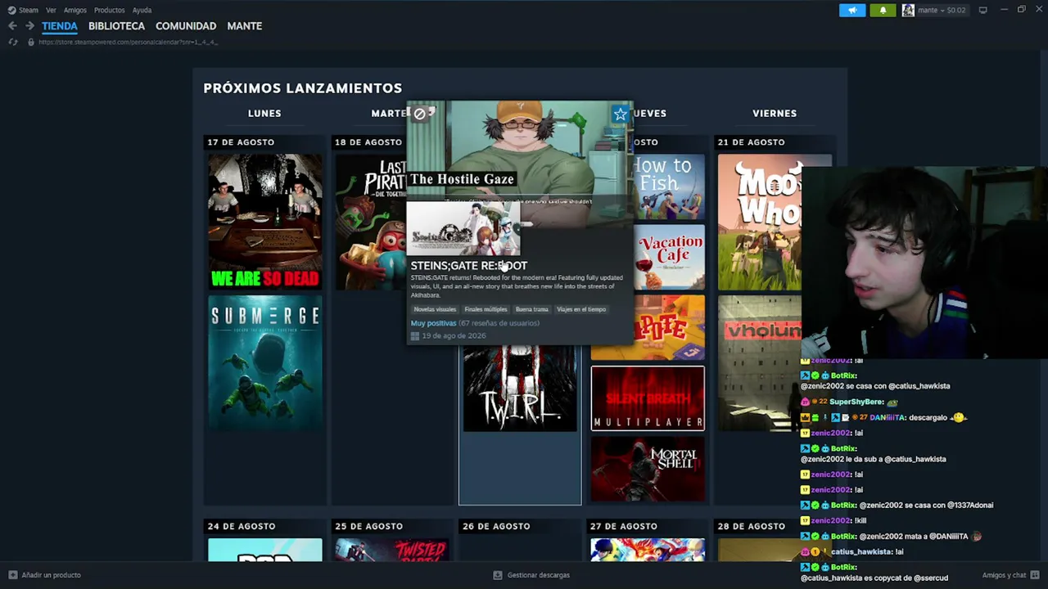Open the Steam menu
Viewport: 1048px width, 589px height.
(29, 10)
